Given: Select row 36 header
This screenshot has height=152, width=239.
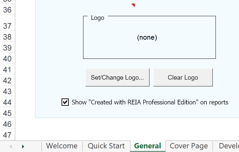Looking at the screenshot, I should click(7, 10).
